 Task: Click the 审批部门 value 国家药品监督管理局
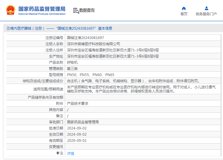click(83, 122)
